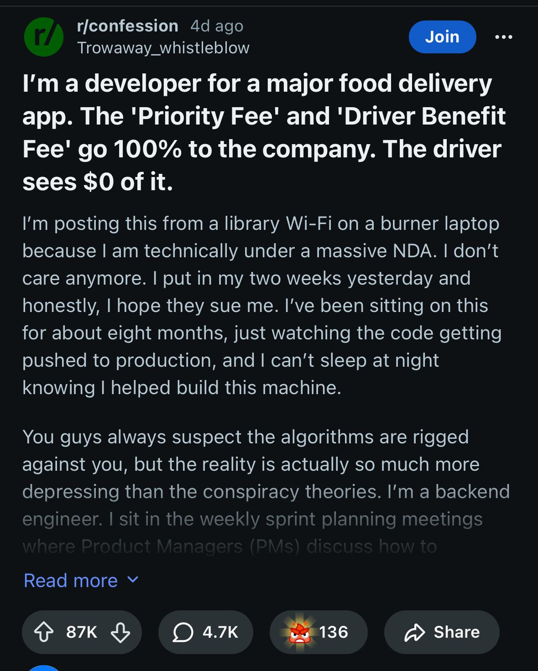Tap the angry face award icon
This screenshot has width=538, height=671.
point(299,632)
